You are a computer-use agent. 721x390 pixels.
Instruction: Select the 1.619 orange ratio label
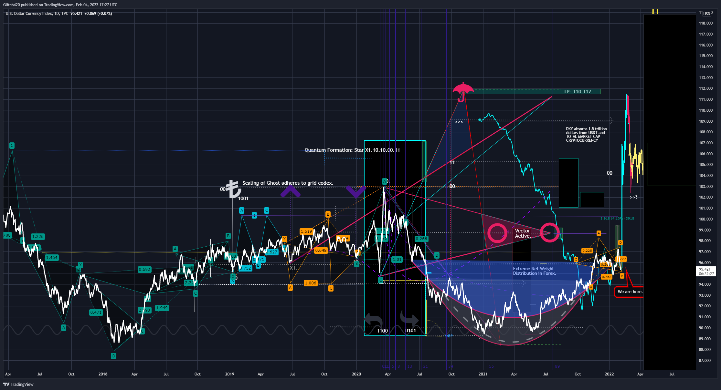pyautogui.click(x=306, y=231)
